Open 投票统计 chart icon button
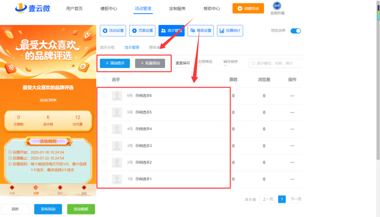The image size is (380, 217). click(x=230, y=30)
